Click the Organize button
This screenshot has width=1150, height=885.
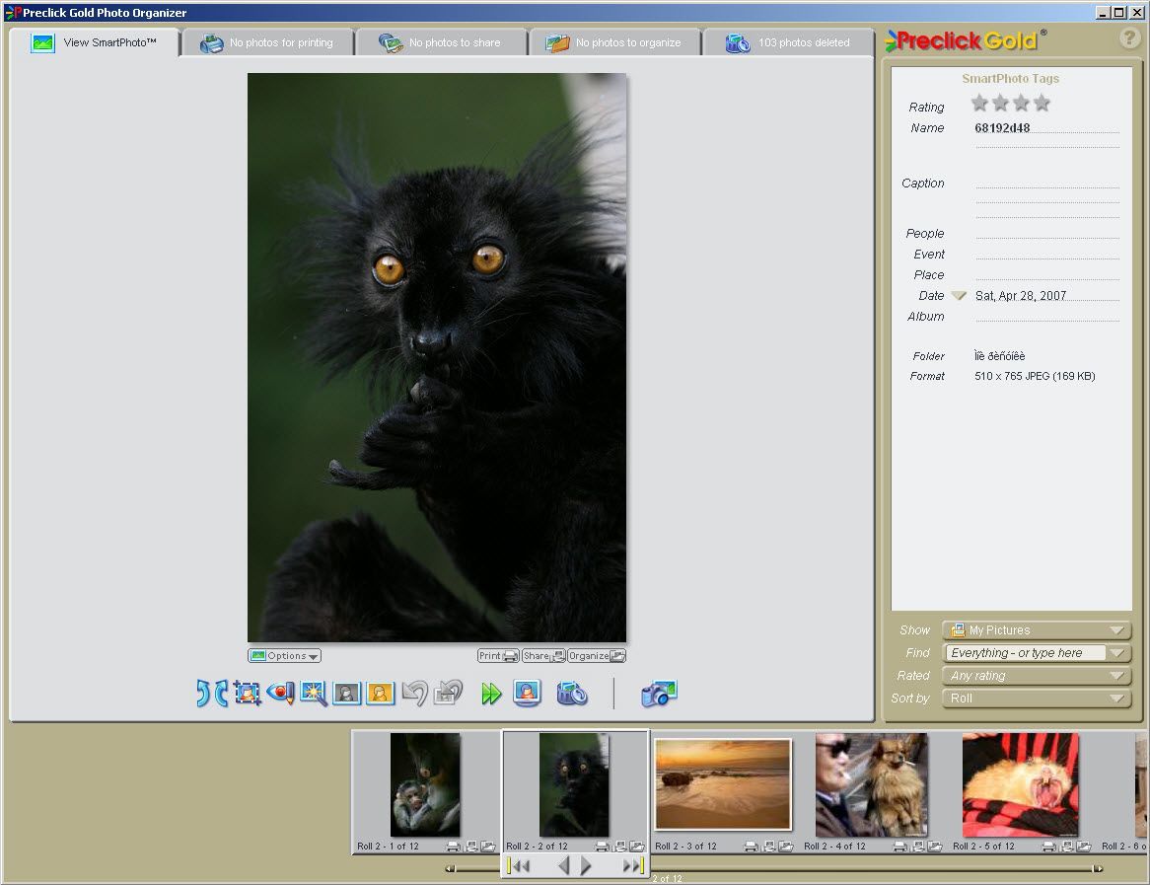(x=597, y=655)
